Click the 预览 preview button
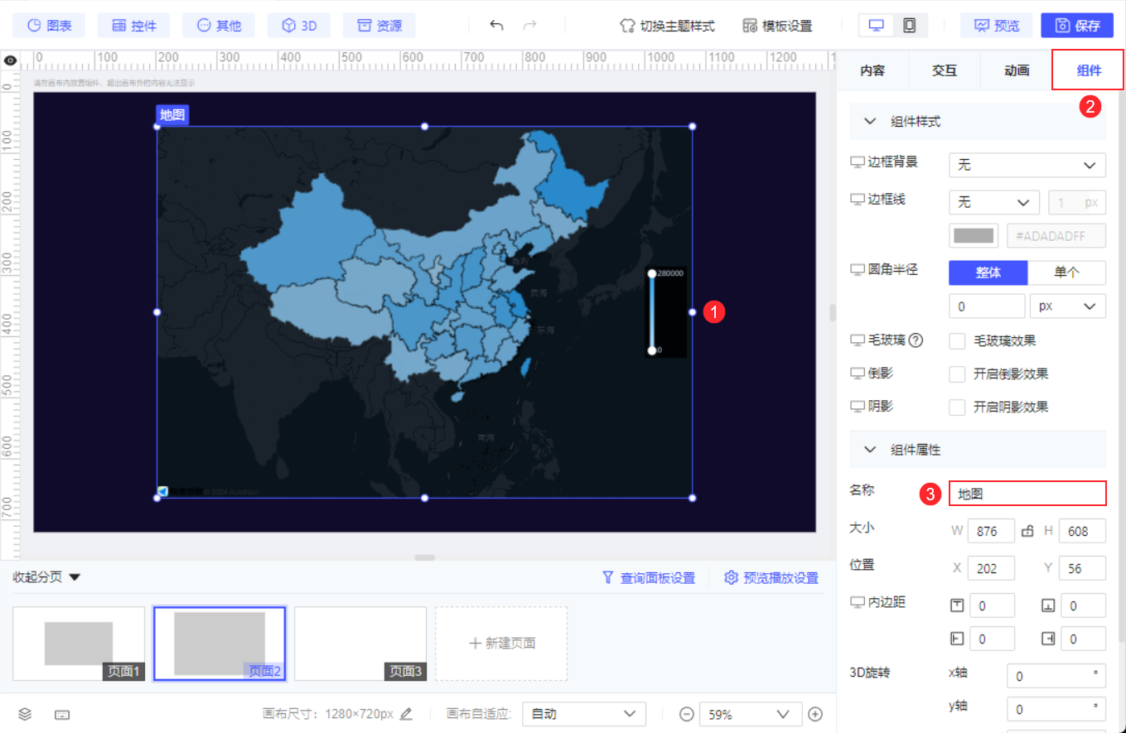The image size is (1126, 733). coord(996,26)
